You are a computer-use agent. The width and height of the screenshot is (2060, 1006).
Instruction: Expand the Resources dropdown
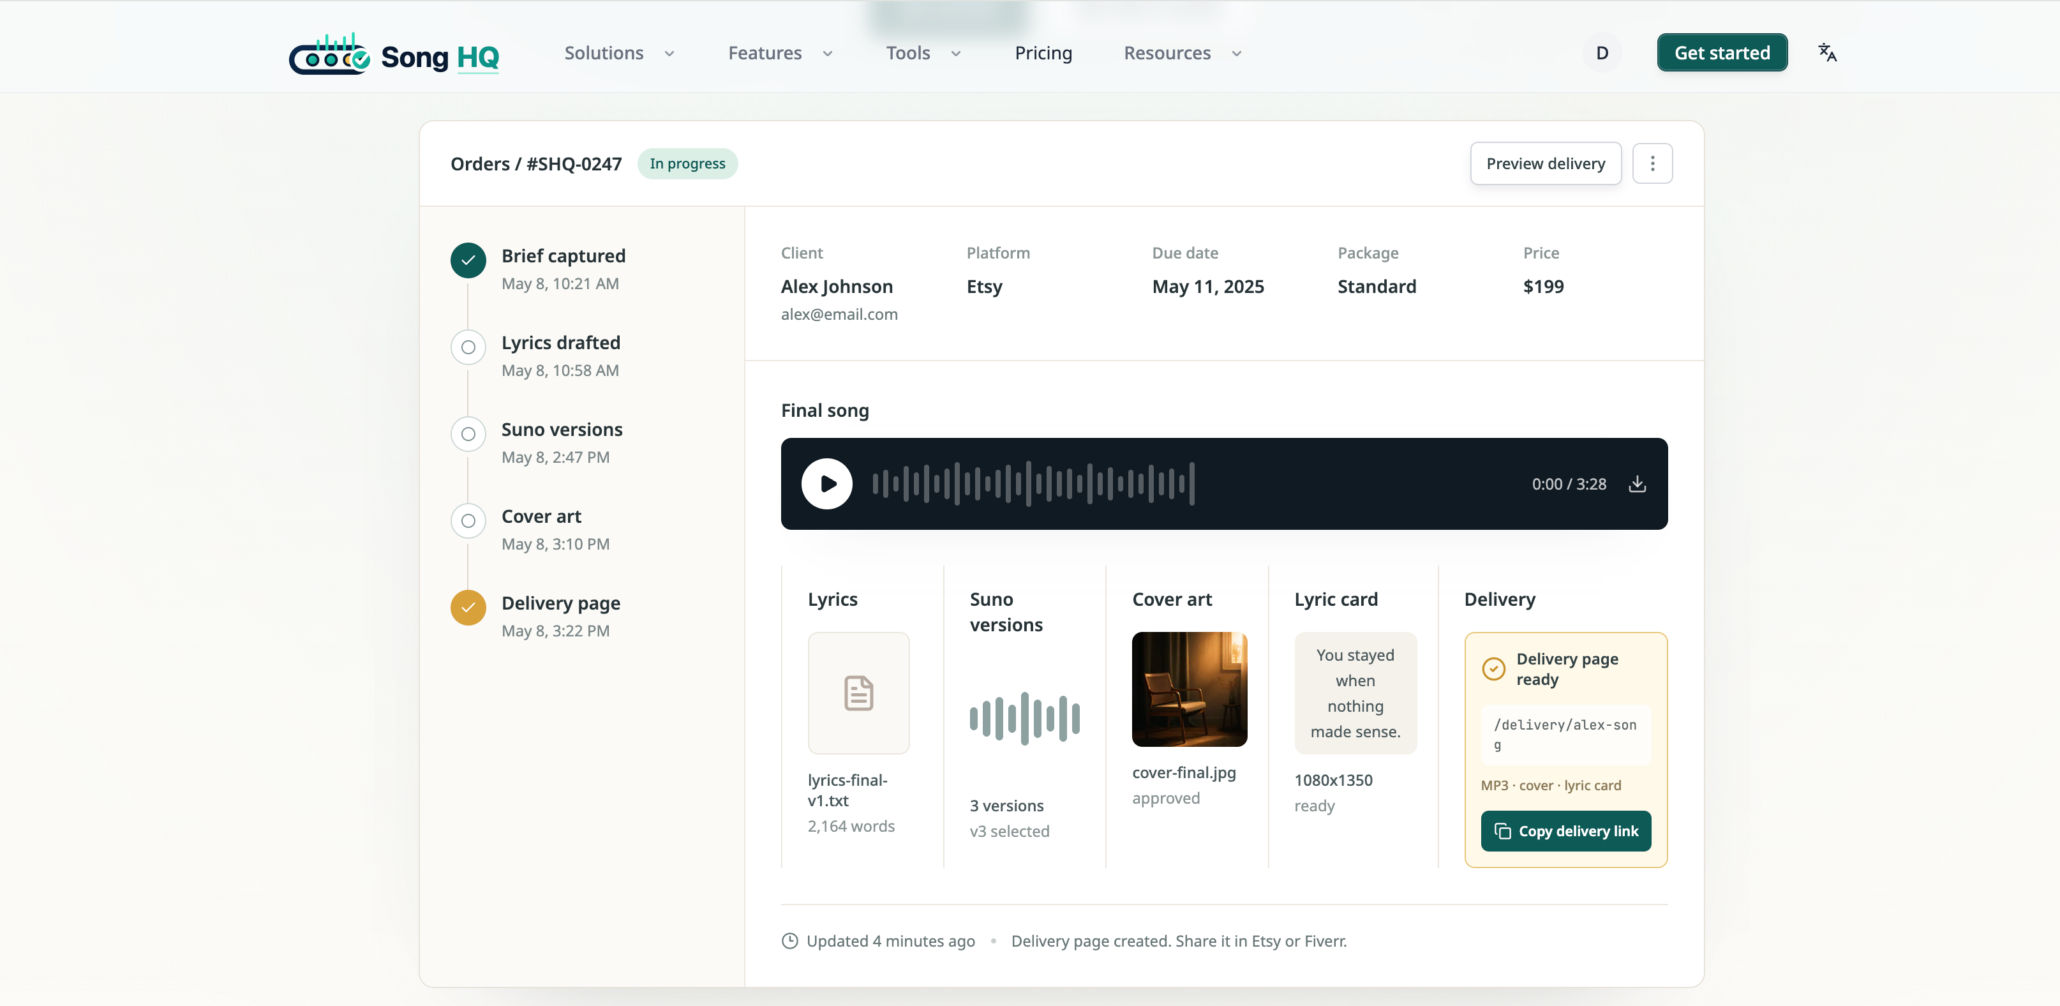point(1183,53)
